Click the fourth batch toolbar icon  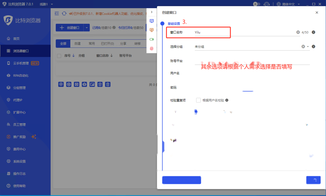(84, 84)
